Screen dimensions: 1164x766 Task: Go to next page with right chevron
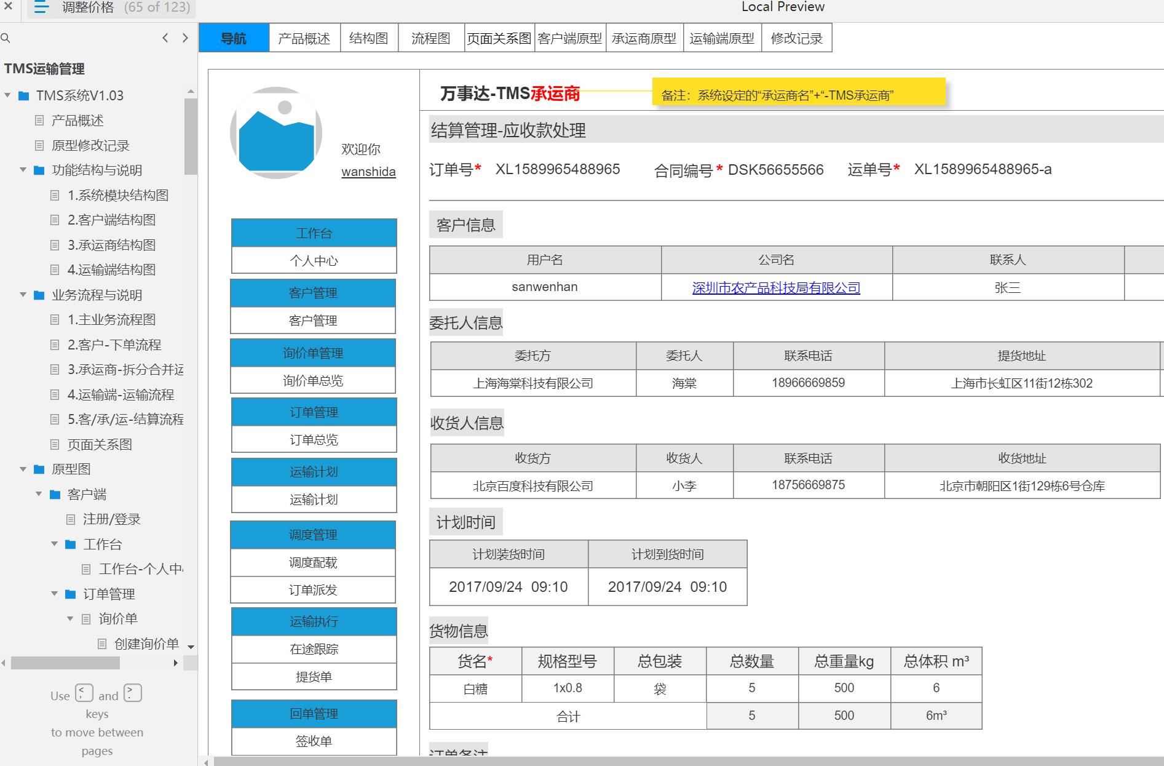[x=185, y=38]
